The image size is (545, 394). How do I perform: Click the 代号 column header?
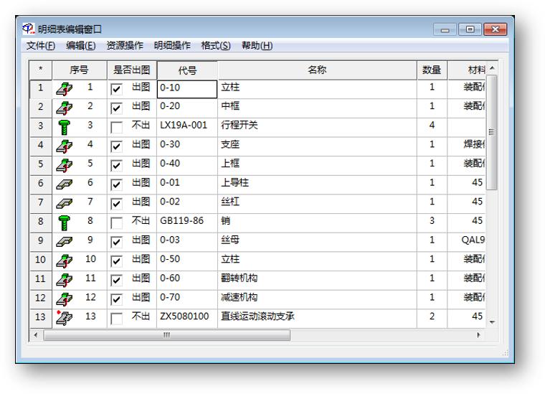point(187,70)
